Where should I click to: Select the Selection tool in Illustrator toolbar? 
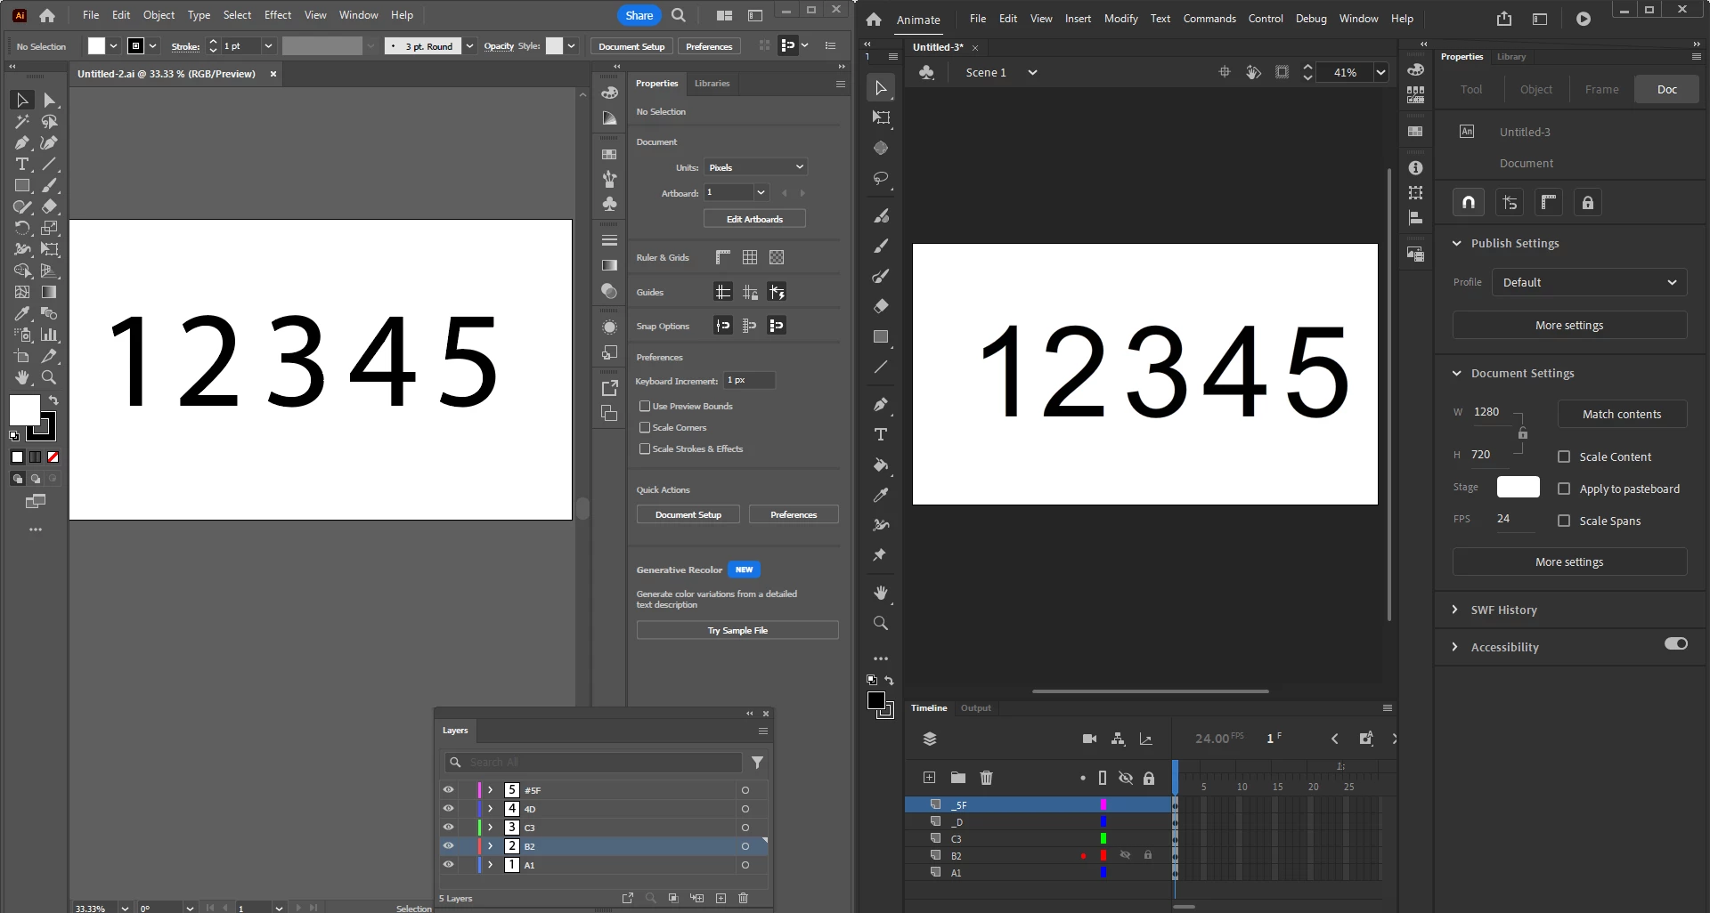(22, 100)
